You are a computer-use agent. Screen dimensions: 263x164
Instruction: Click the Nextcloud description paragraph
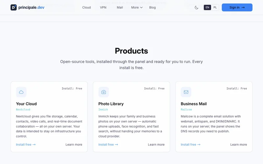point(49,126)
